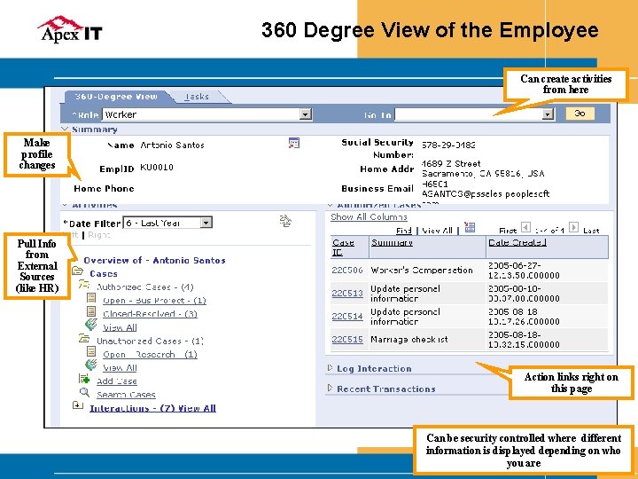This screenshot has width=638, height=479.
Task: Click the Unauthorized Cases folder icon
Action: (84, 338)
